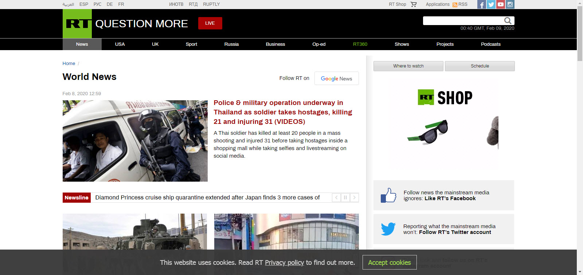
Task: Open the military tank story thumbnail
Action: pyautogui.click(x=135, y=243)
